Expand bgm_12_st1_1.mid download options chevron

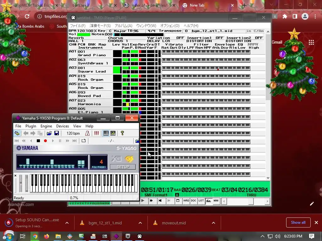[x=140, y=223]
